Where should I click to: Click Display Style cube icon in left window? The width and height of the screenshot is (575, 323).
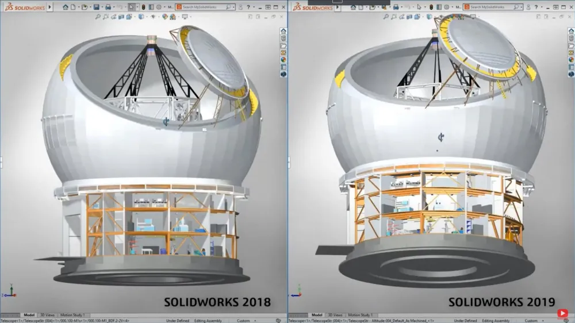[x=141, y=17]
